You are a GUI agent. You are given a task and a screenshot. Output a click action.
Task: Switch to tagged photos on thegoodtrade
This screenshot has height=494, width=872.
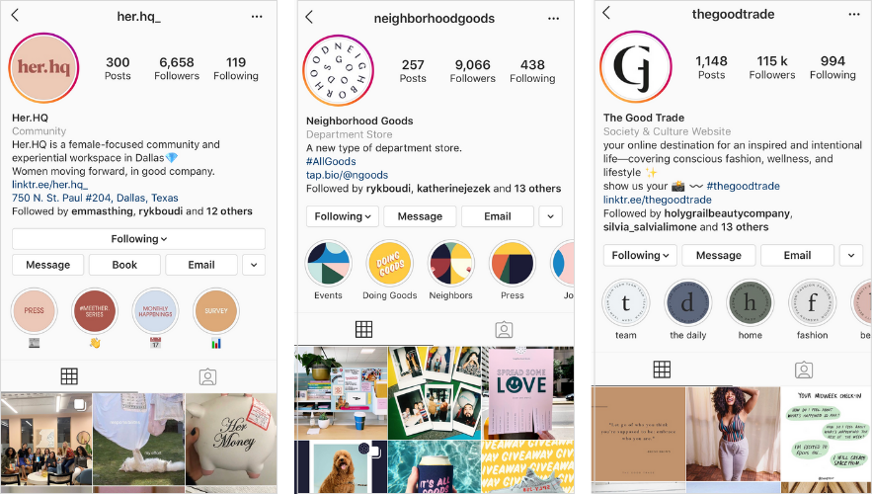[803, 370]
